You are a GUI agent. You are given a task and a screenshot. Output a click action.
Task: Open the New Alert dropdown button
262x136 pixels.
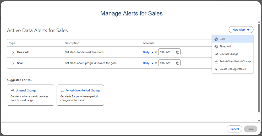(241, 30)
